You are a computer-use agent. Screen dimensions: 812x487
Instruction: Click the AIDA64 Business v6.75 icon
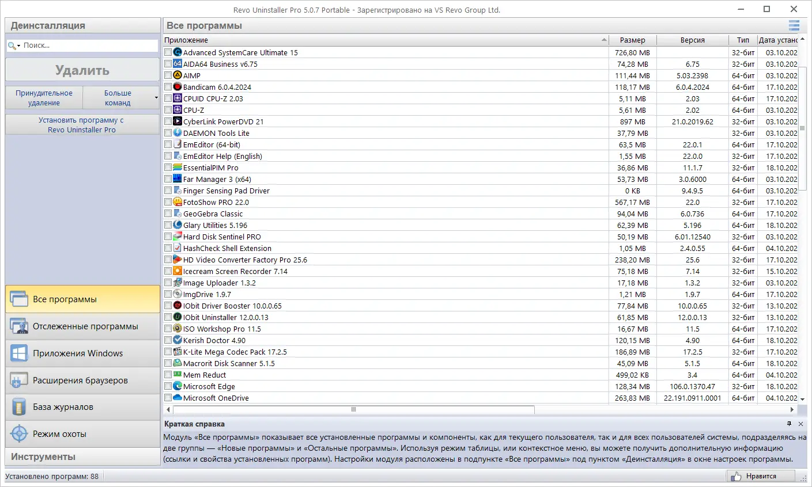tap(177, 64)
